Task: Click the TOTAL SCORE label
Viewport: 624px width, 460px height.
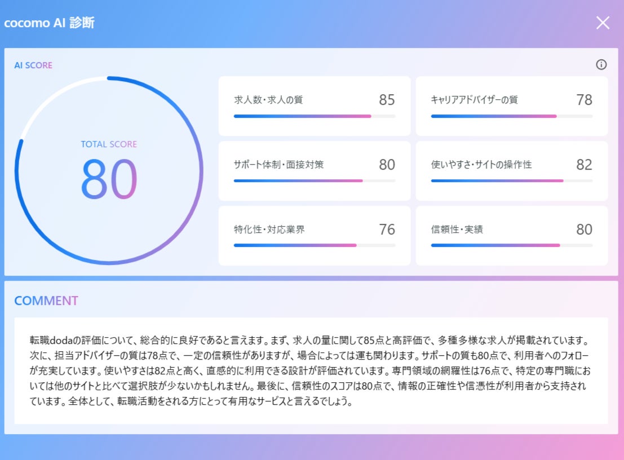Action: (x=109, y=144)
